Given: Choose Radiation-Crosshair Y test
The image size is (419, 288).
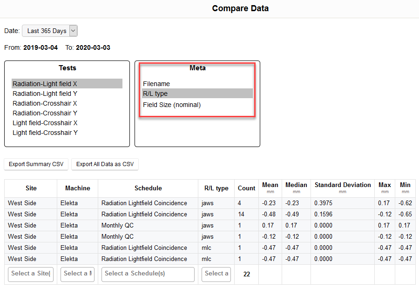Looking at the screenshot, I should coord(45,113).
